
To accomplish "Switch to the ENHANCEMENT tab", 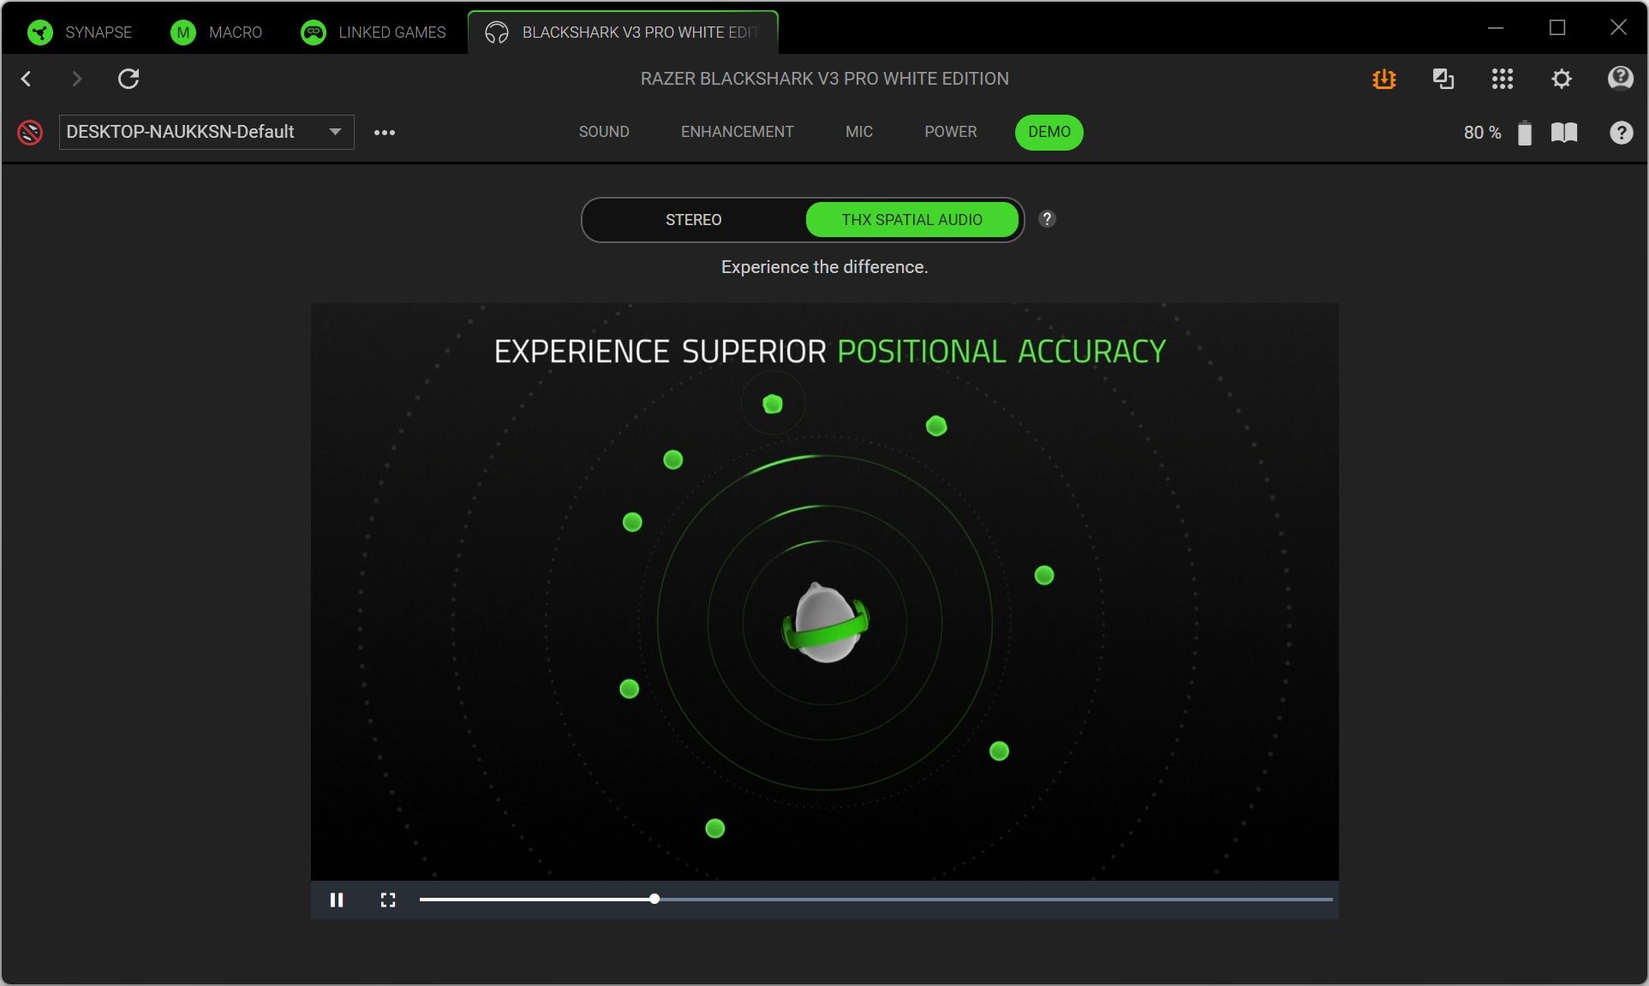I will pos(737,132).
